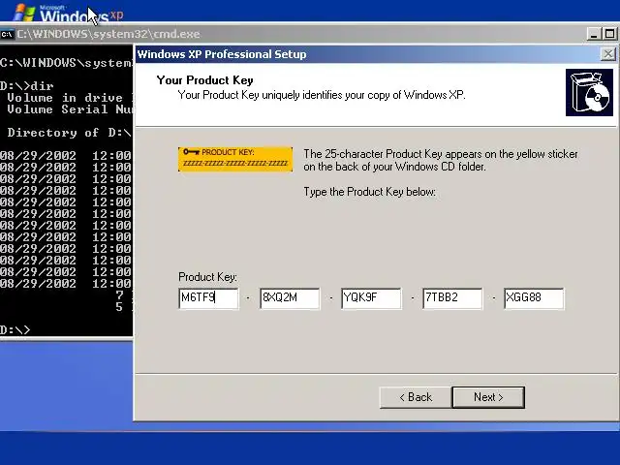Click the 'Your Product Key' heading

click(x=204, y=80)
